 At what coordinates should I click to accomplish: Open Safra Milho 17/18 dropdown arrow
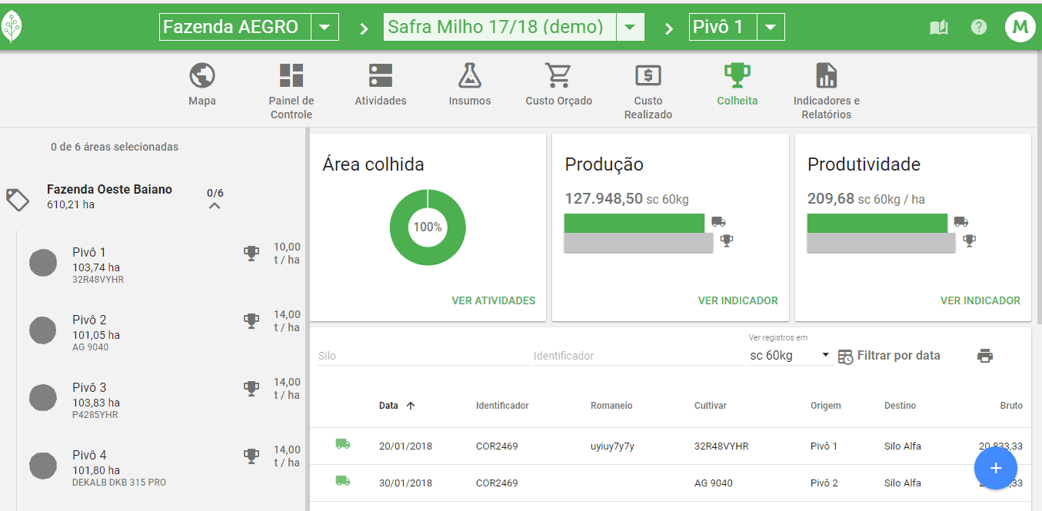(x=630, y=28)
